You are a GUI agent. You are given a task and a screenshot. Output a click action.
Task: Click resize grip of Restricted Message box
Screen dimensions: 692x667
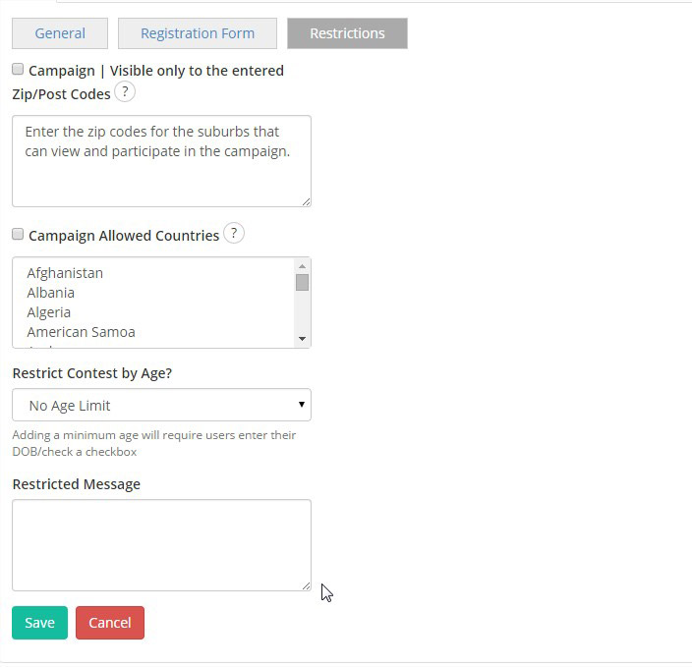coord(306,585)
